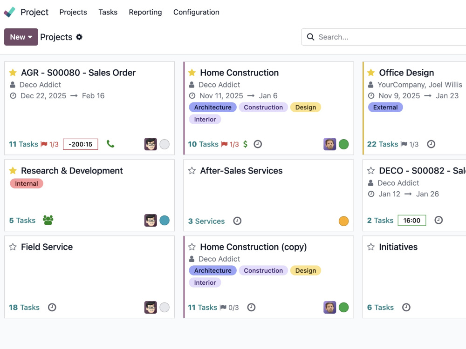Click External tag on Office Design
This screenshot has width=466, height=349.
tap(385, 107)
